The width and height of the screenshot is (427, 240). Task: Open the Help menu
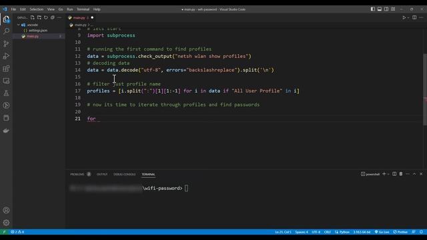tap(97, 9)
